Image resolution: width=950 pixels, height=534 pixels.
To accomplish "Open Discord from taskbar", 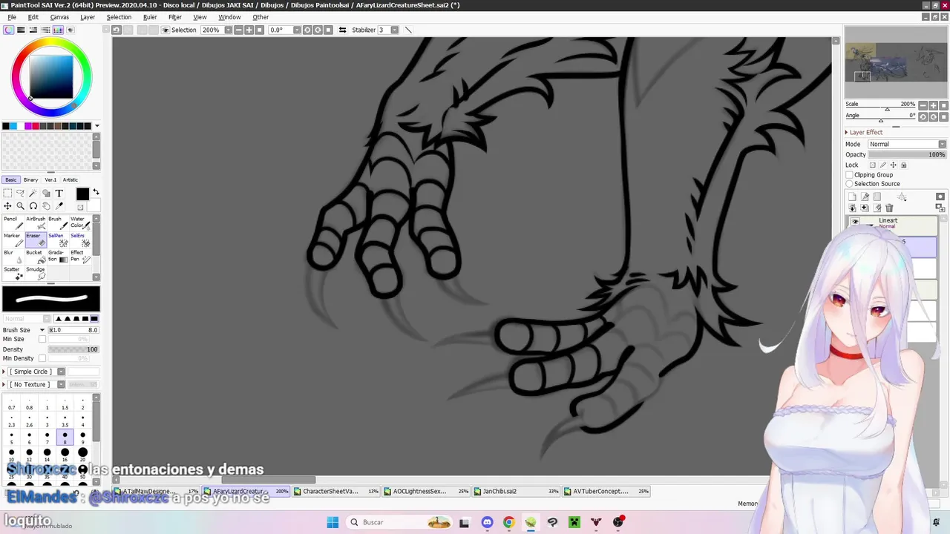I will pos(487,522).
